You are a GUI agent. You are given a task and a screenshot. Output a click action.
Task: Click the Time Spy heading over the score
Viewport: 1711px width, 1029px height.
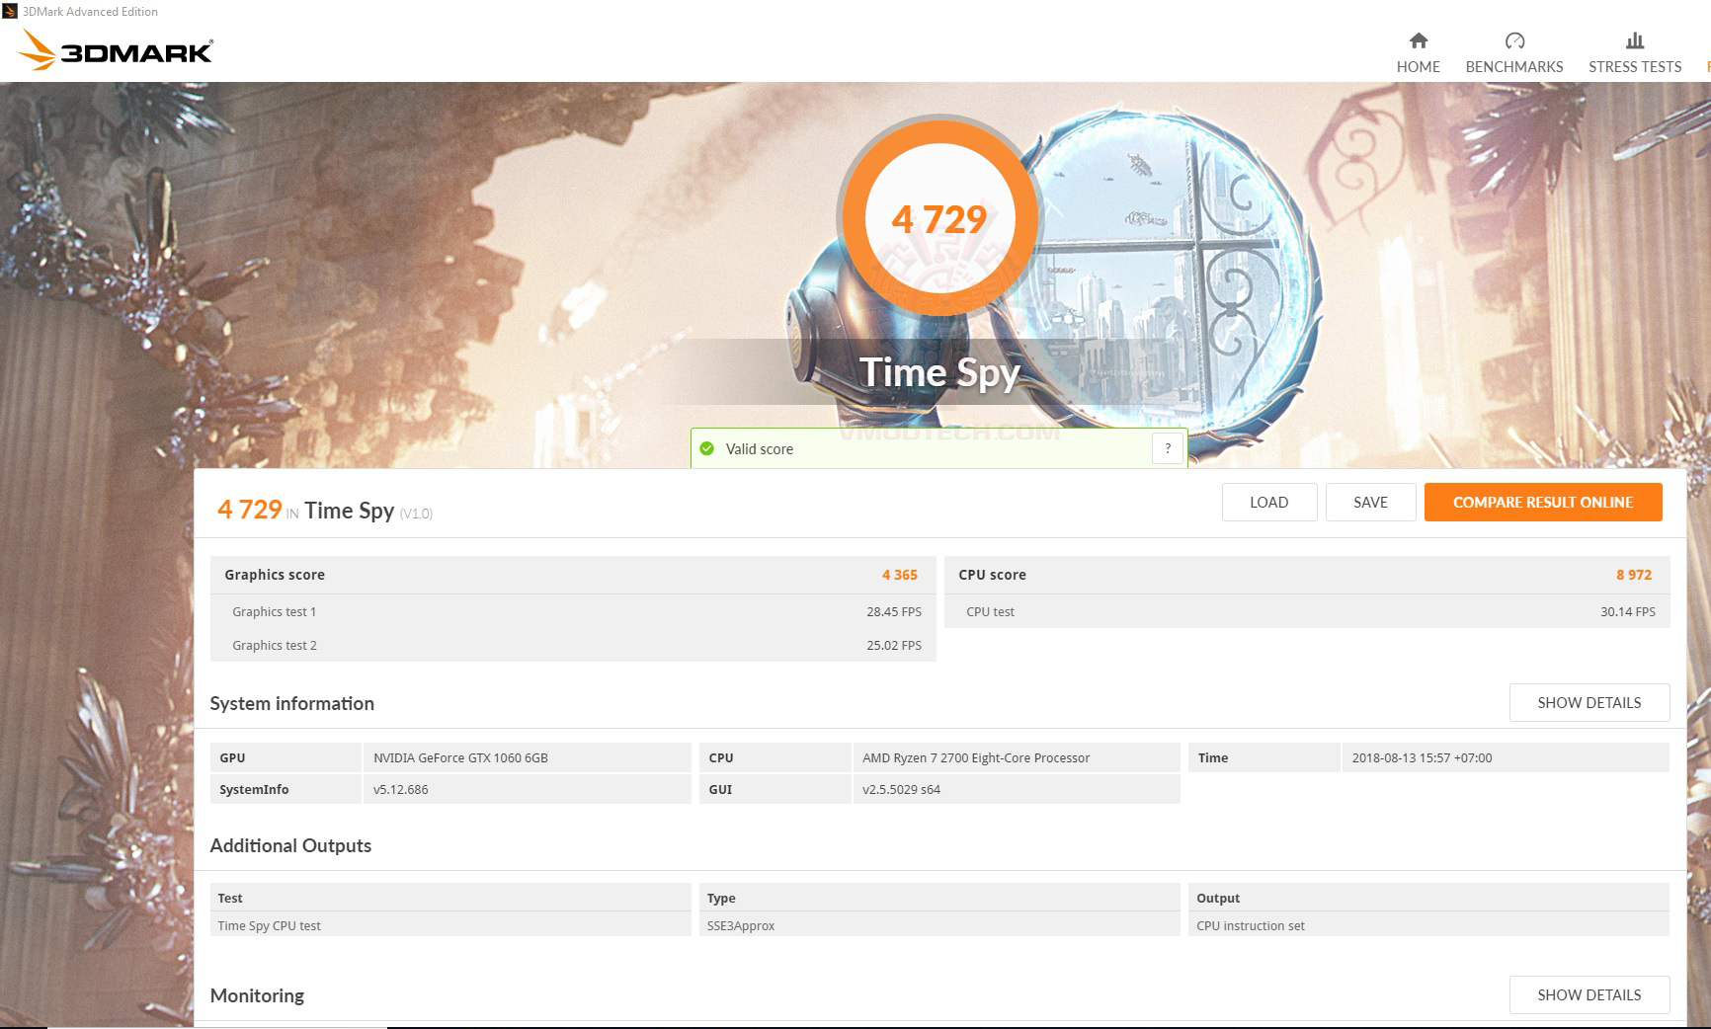940,372
